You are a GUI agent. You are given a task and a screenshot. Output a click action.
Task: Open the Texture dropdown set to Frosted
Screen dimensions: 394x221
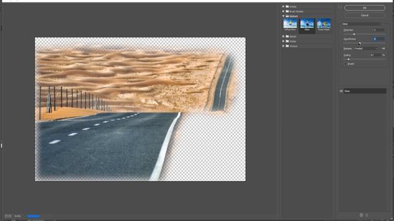(x=366, y=48)
